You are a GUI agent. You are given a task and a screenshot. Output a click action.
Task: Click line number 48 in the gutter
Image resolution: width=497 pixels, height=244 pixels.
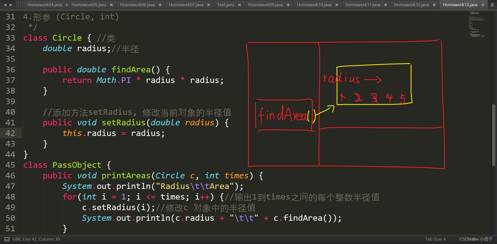tap(10, 197)
